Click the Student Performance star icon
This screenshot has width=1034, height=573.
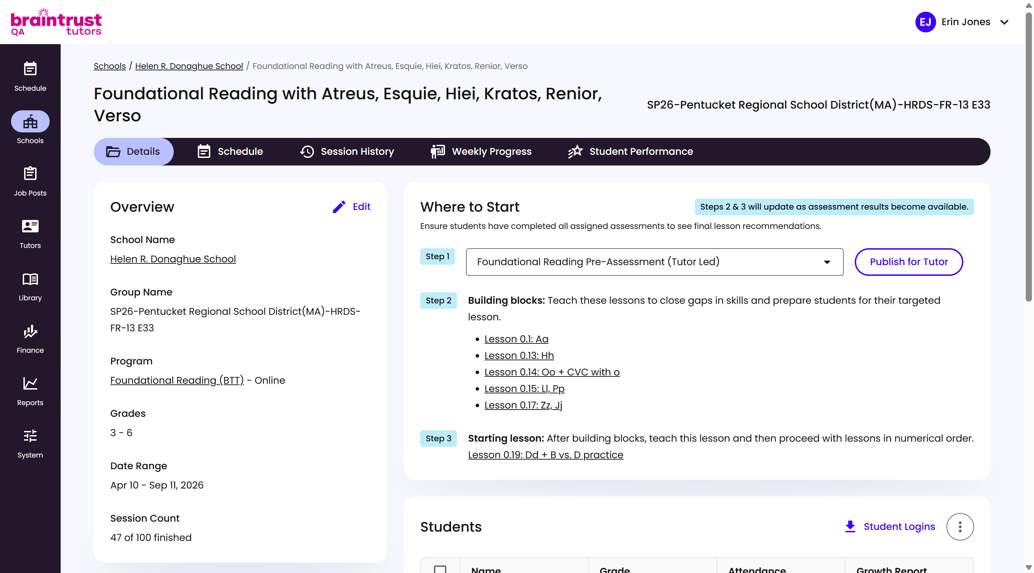point(575,151)
